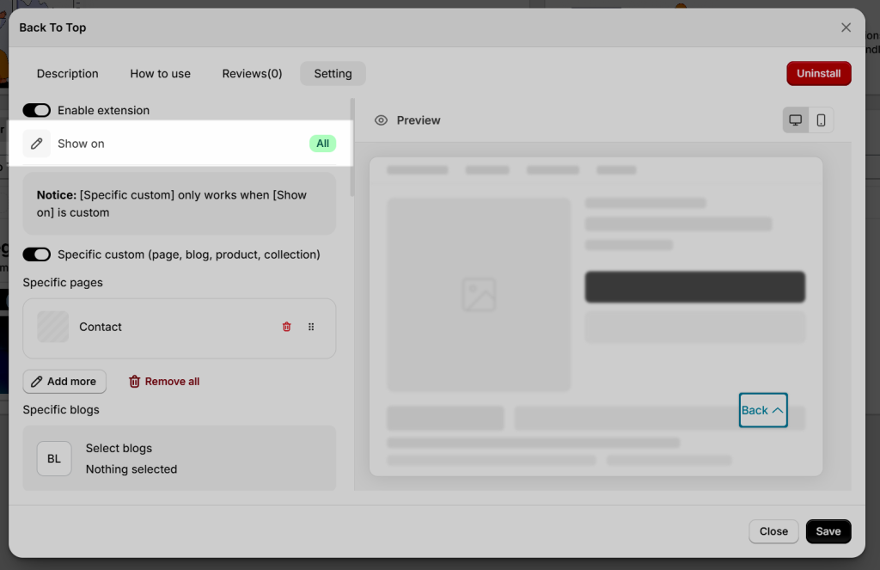Toggle the Specific custom switch
The width and height of the screenshot is (880, 570).
(36, 254)
